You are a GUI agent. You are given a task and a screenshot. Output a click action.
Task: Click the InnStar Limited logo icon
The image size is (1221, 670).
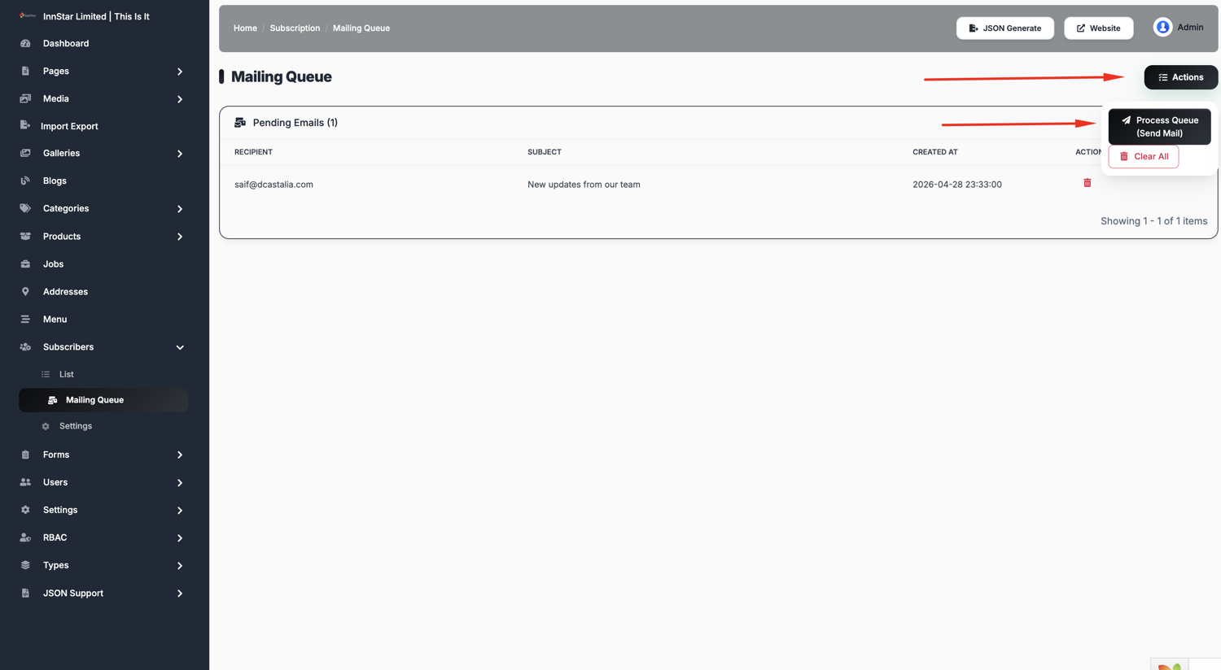coord(28,15)
